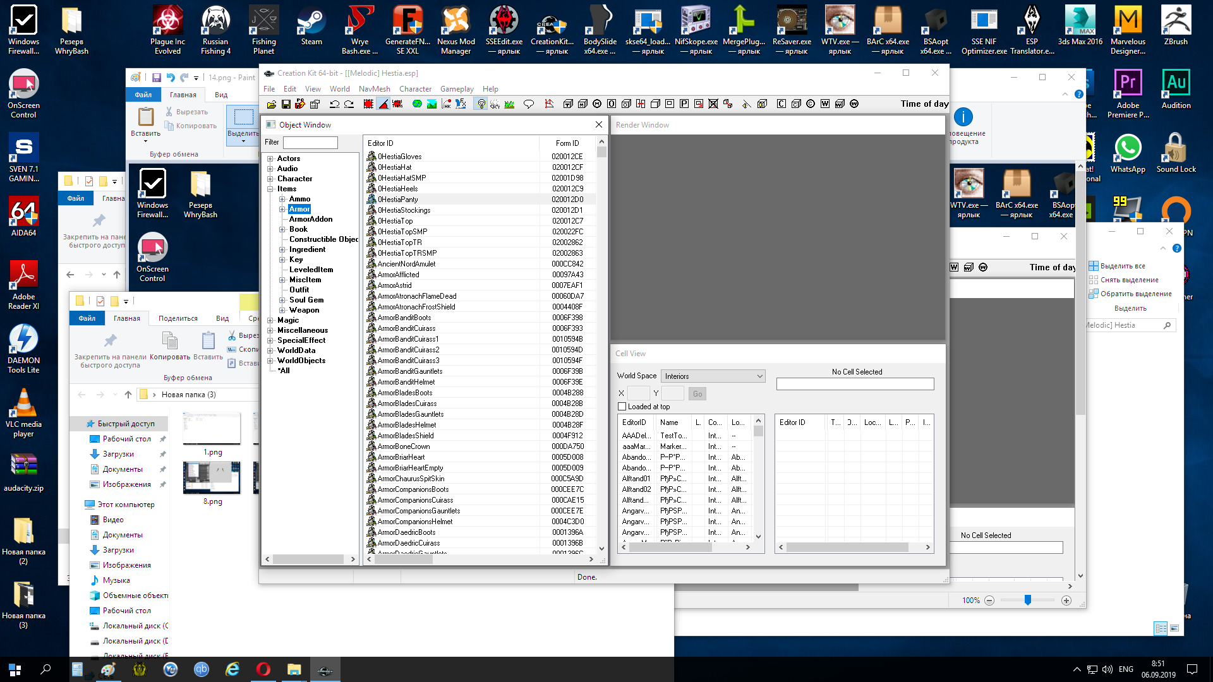Click the speech bubble dialogue icon
The image size is (1213, 682).
click(529, 104)
